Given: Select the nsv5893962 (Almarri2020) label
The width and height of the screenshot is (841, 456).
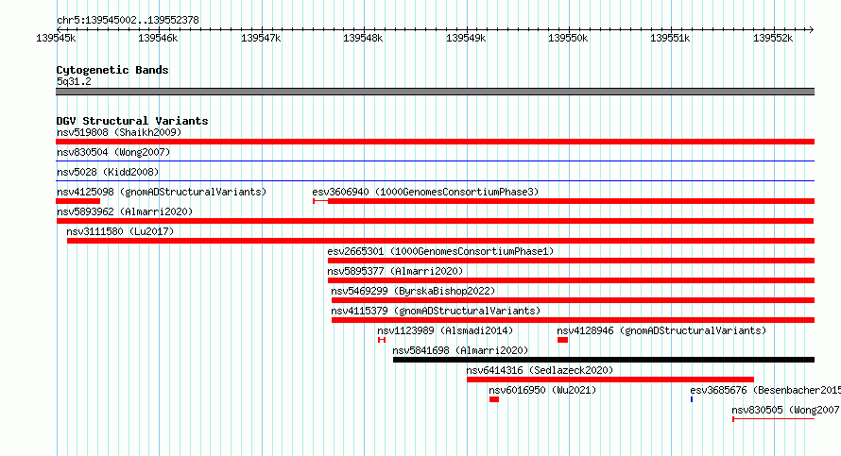Looking at the screenshot, I should pyautogui.click(x=125, y=211).
